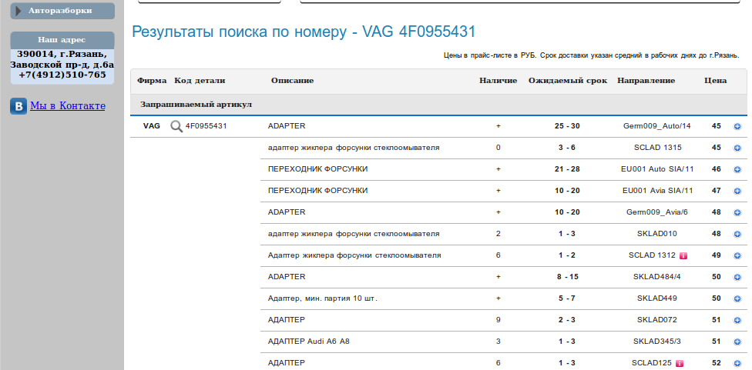Click add icon for Germ009_Avia/6 row

[x=737, y=213]
